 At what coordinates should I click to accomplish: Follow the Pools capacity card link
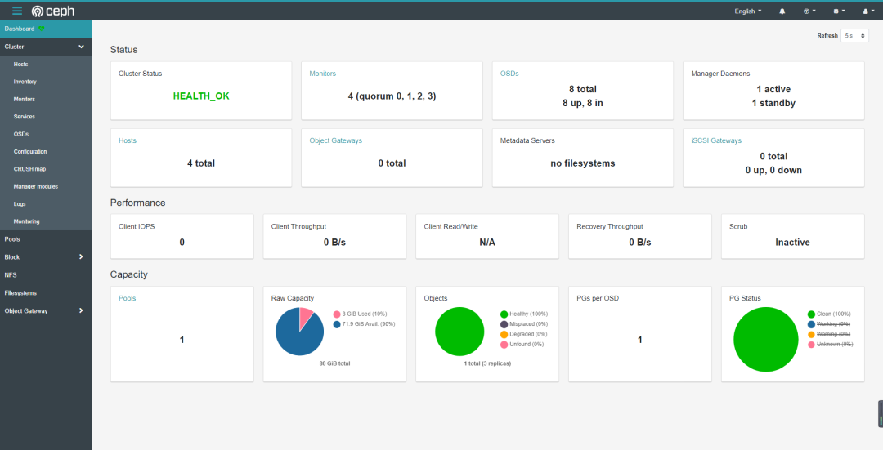pos(128,298)
